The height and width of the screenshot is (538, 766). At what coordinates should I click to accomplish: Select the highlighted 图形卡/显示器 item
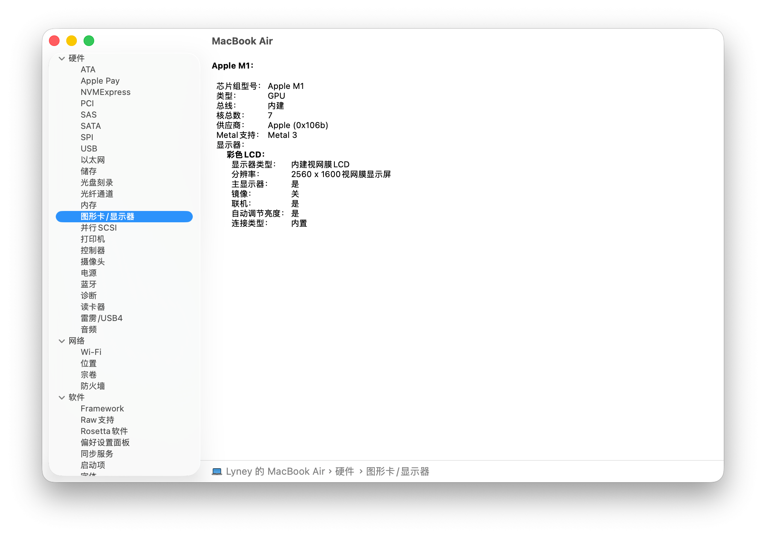click(107, 217)
